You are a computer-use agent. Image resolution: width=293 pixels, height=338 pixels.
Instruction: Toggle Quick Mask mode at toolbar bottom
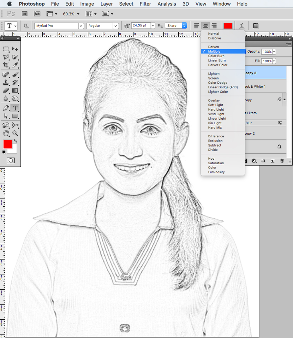click(x=11, y=160)
